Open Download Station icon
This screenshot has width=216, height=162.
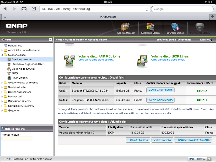175,27
